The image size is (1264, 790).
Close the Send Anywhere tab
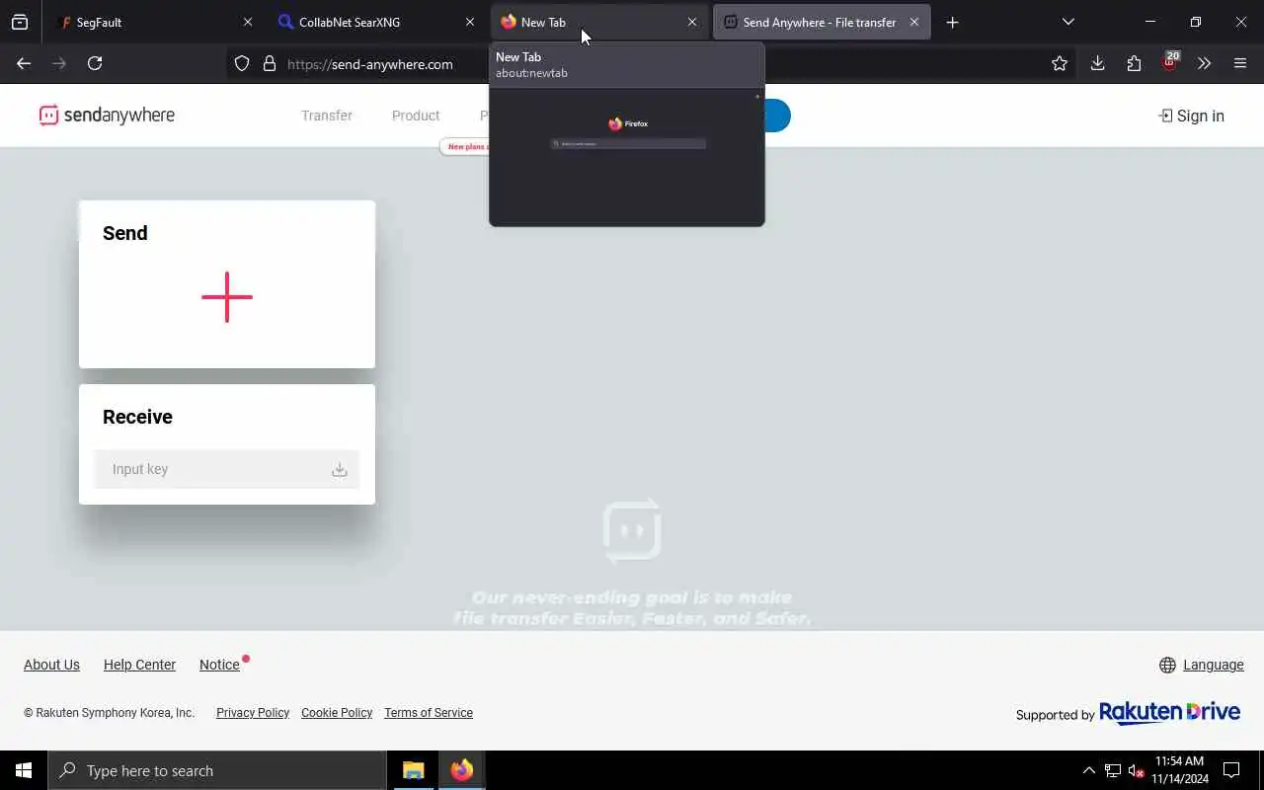[914, 22]
